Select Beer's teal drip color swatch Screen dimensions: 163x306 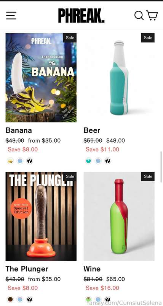(x=88, y=161)
